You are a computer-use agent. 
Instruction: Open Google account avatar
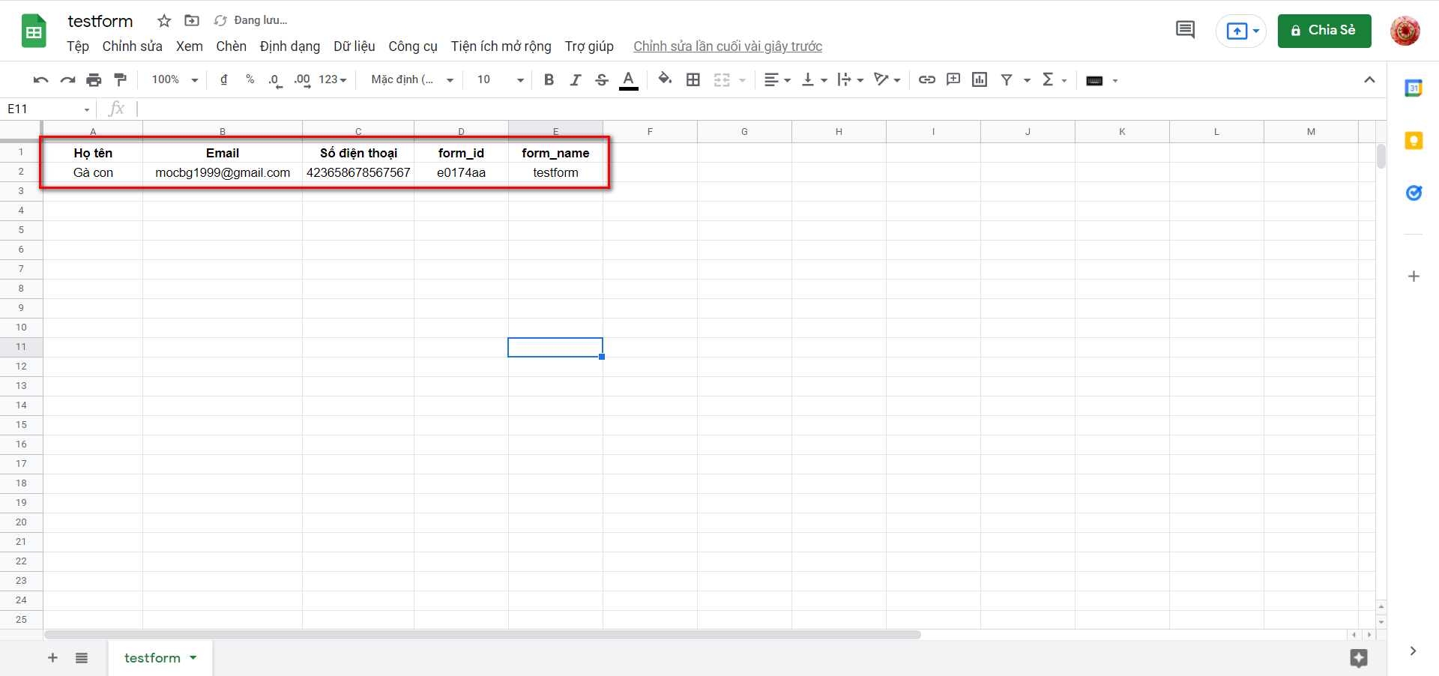click(x=1405, y=31)
